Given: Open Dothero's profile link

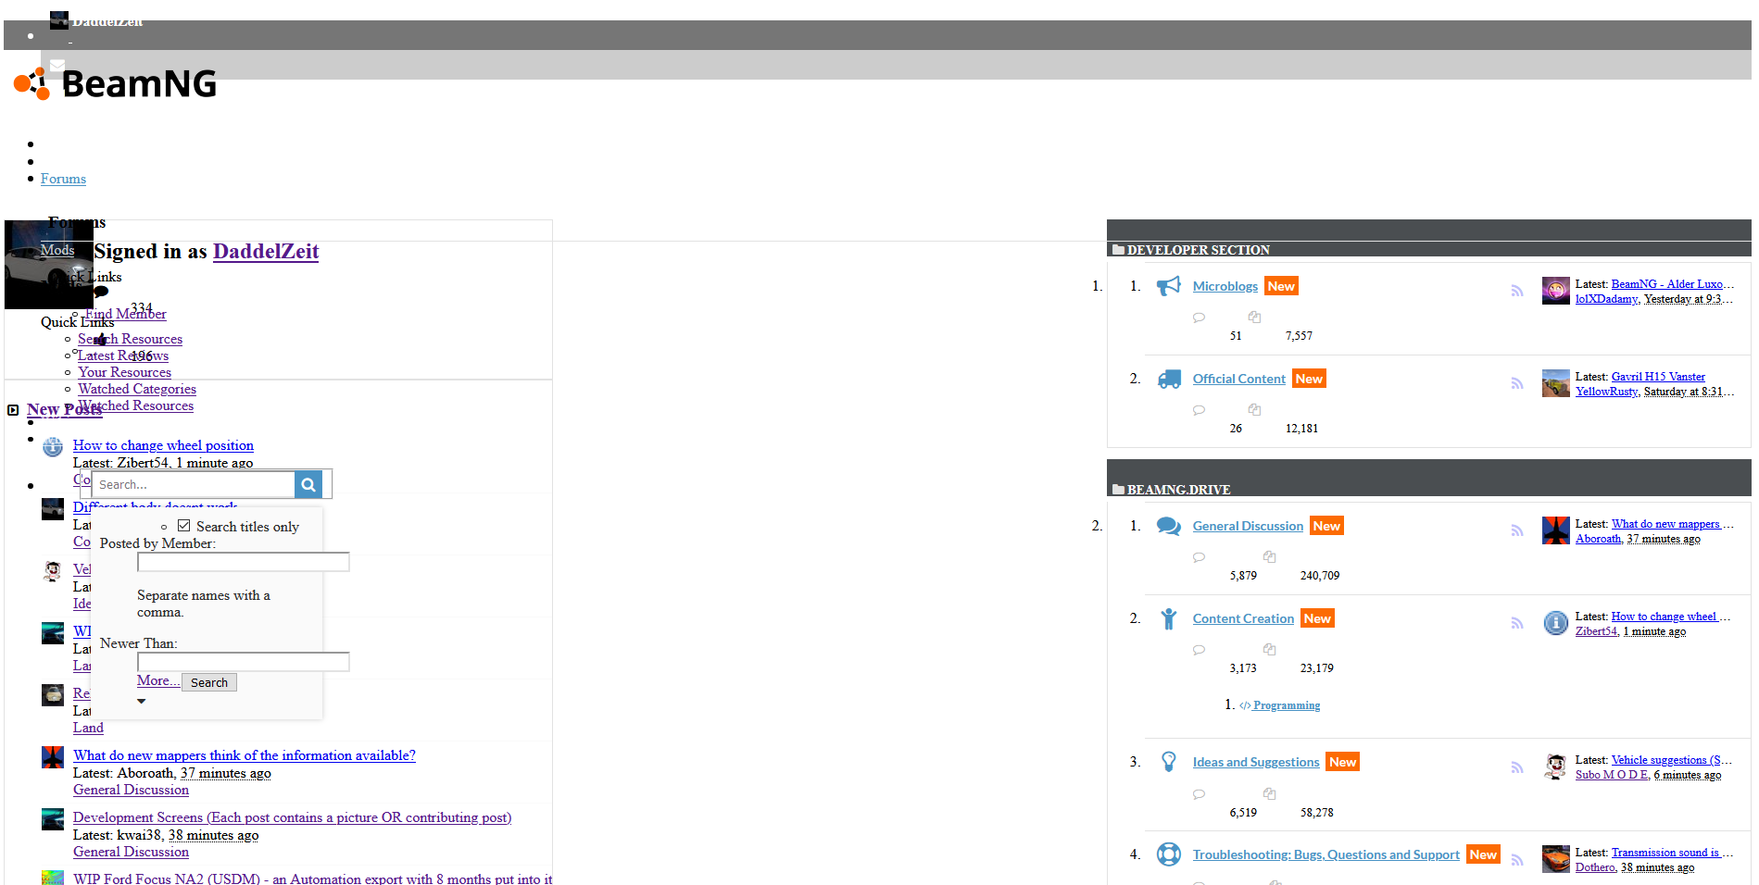Looking at the screenshot, I should pos(1596,867).
